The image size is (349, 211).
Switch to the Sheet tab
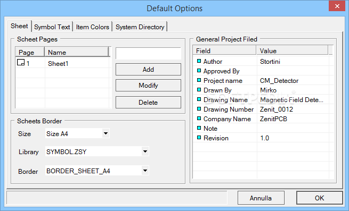(19, 26)
